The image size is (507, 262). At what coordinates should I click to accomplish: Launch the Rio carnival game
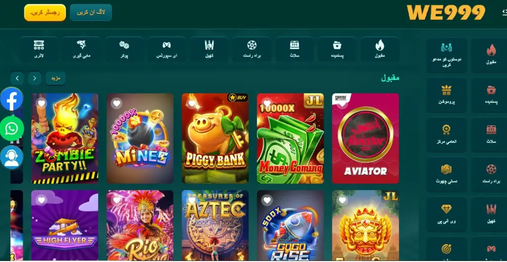[x=140, y=225]
